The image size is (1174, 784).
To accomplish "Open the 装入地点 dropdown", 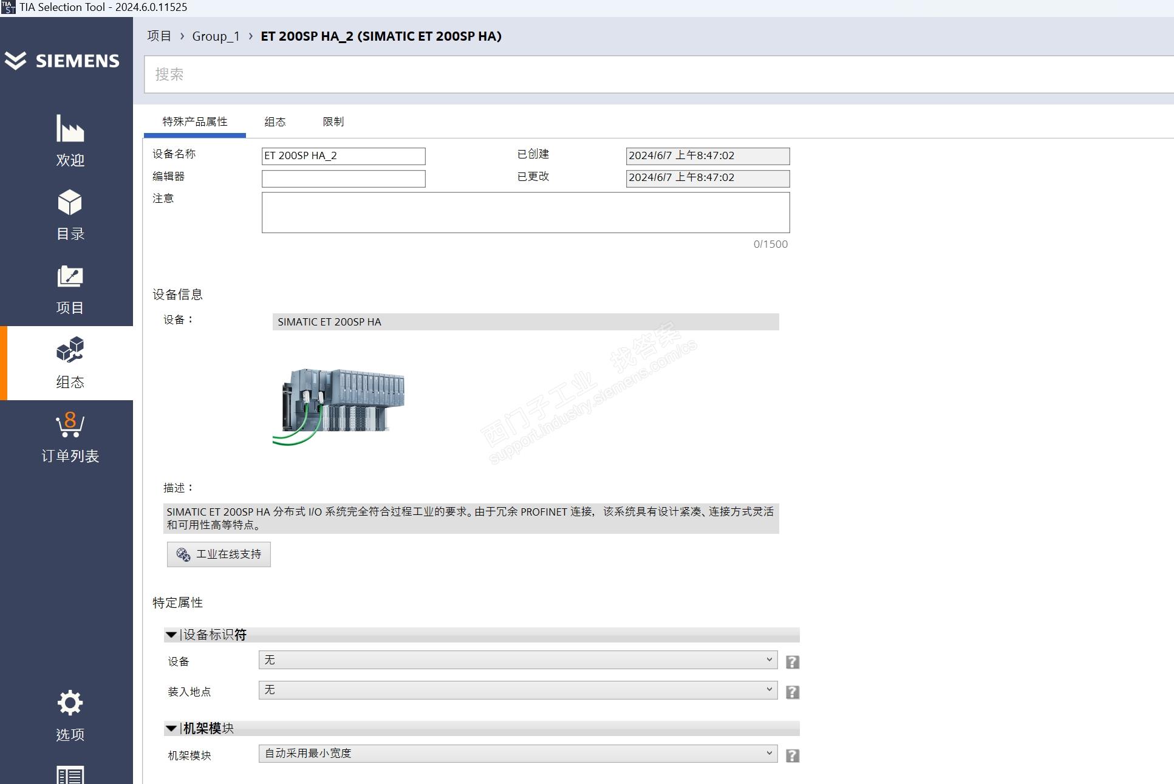I will (517, 690).
